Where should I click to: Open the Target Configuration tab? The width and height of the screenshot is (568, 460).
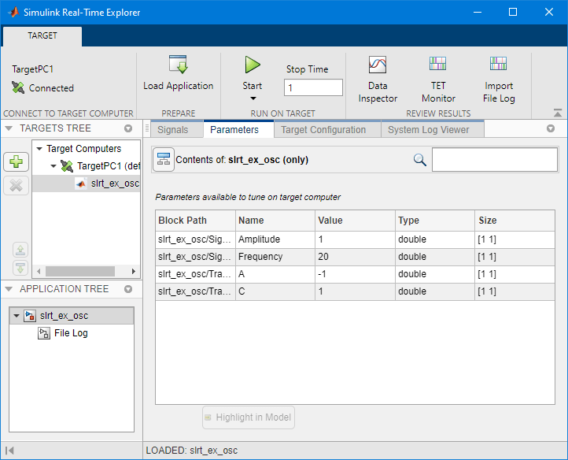328,129
